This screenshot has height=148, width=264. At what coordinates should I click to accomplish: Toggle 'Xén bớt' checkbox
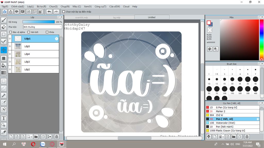pyautogui.click(x=29, y=32)
